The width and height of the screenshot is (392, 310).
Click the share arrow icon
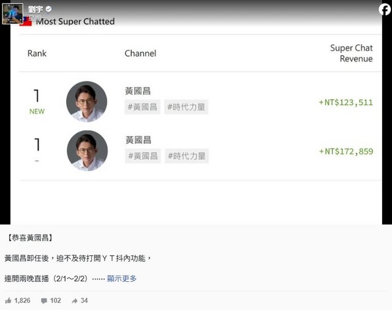pyautogui.click(x=75, y=301)
